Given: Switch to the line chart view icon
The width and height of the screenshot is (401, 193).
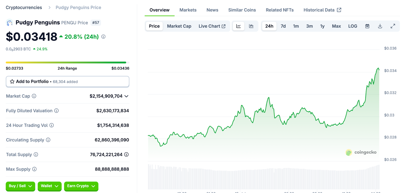Looking at the screenshot, I should (x=238, y=26).
